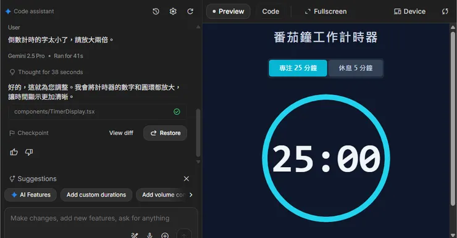Image resolution: width=457 pixels, height=238 pixels.
Task: Click the preview scrollbar up arrow
Action: pyautogui.click(x=453, y=27)
